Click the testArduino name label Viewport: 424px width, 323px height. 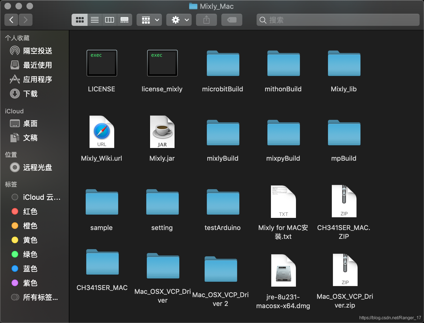pos(222,228)
